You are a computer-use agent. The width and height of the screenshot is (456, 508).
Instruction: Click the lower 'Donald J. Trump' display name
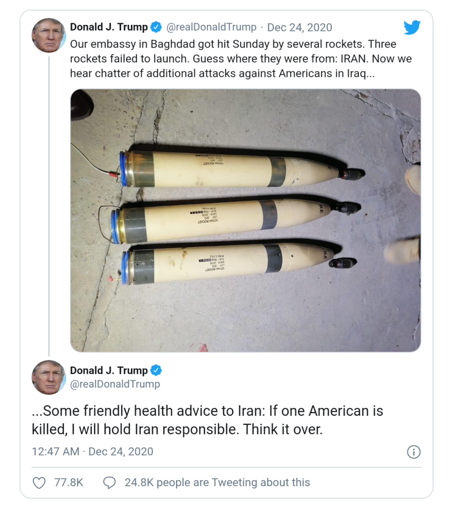pyautogui.click(x=109, y=371)
